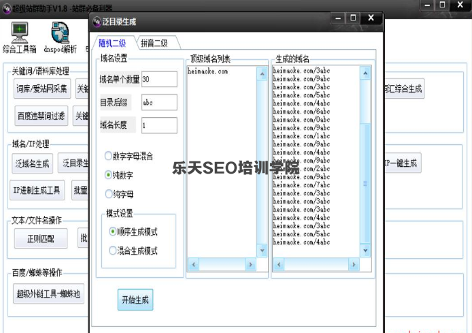Choose the 纯字母 radio option

[x=108, y=194]
